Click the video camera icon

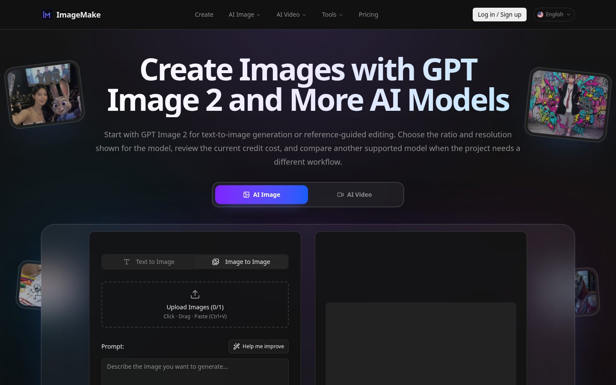click(341, 195)
